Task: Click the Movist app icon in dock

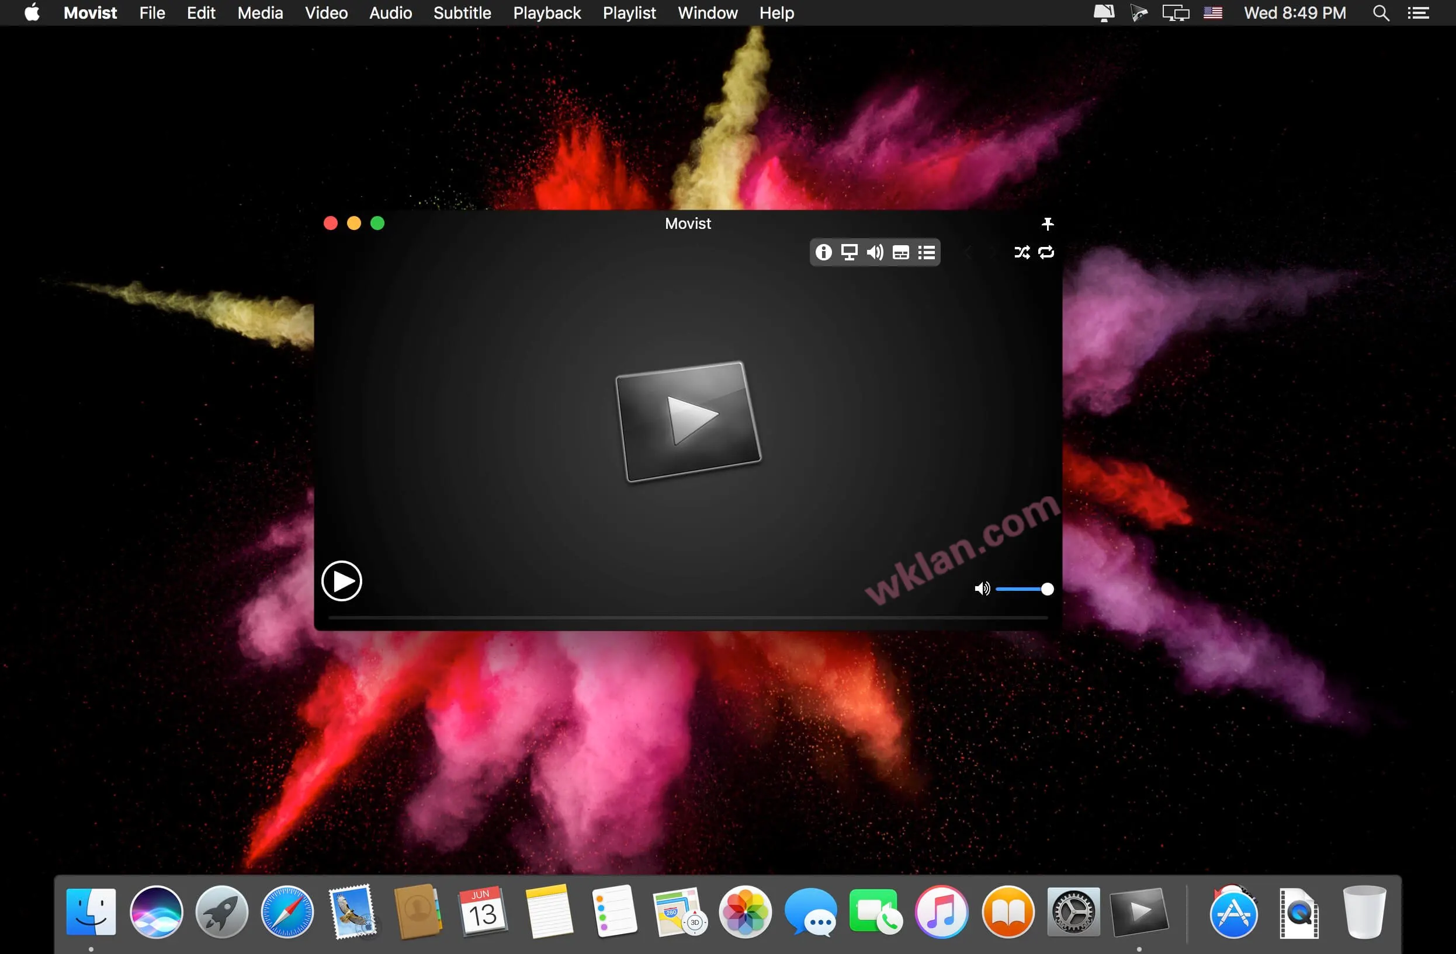Action: 1139,909
